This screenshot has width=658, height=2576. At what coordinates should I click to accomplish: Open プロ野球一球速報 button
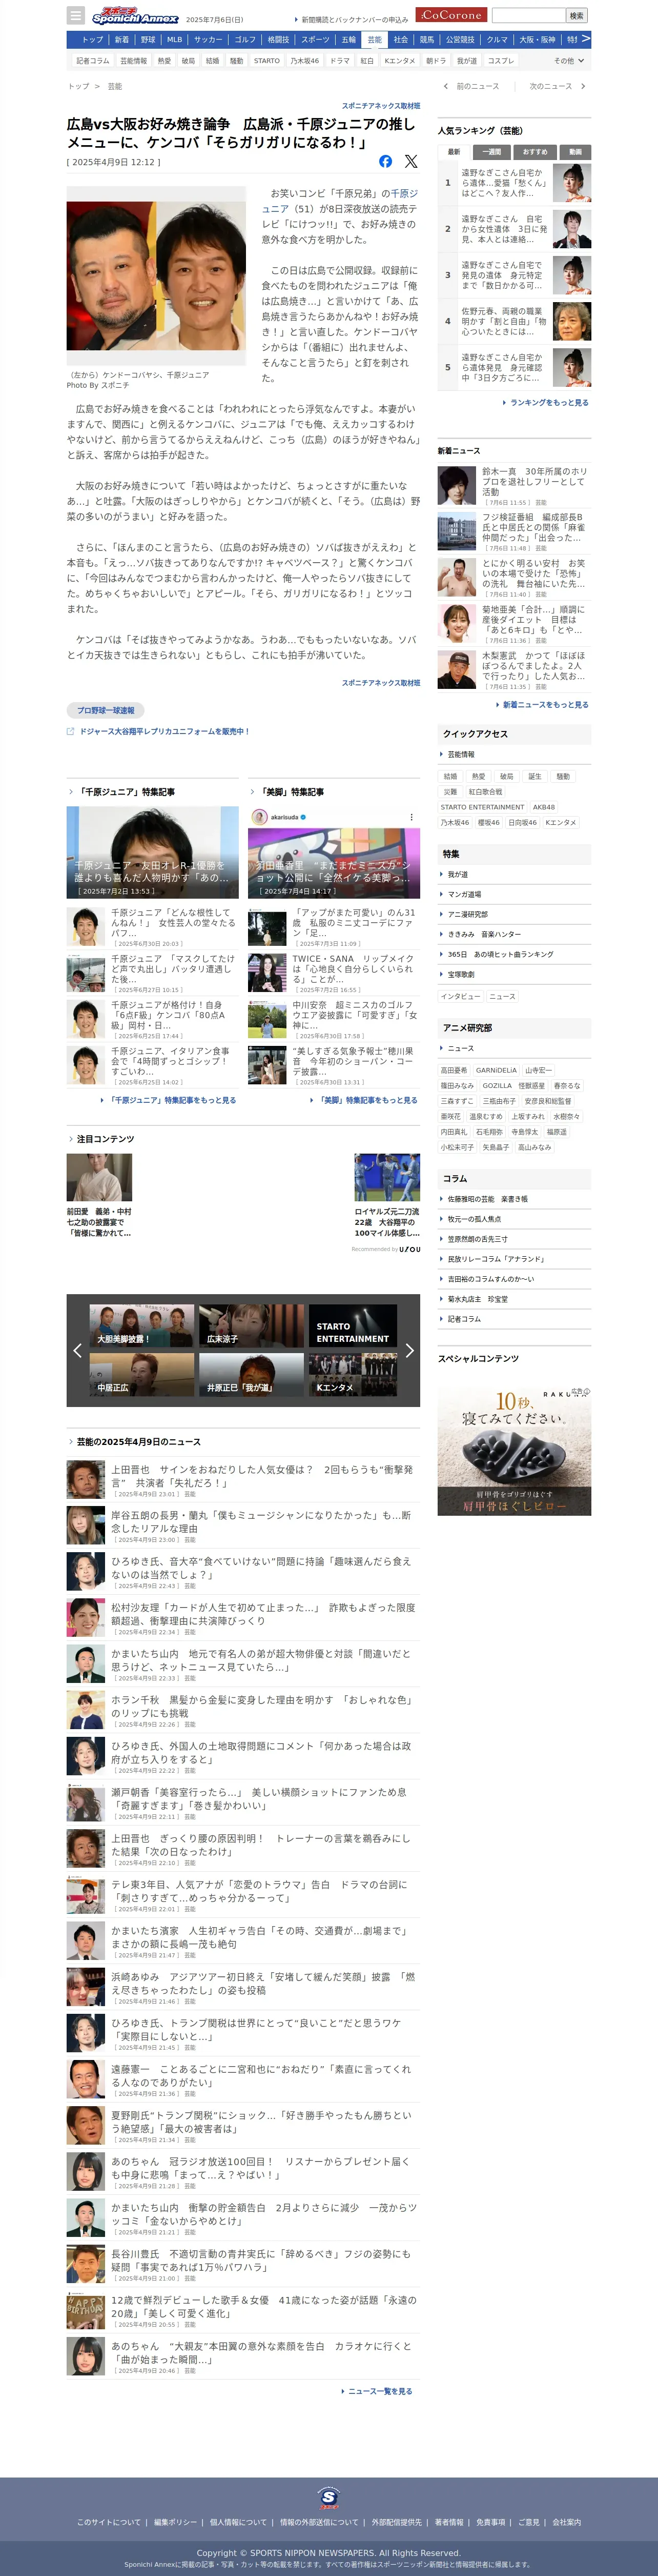coord(106,710)
